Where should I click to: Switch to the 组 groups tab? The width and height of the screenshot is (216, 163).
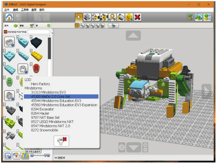[43, 25]
